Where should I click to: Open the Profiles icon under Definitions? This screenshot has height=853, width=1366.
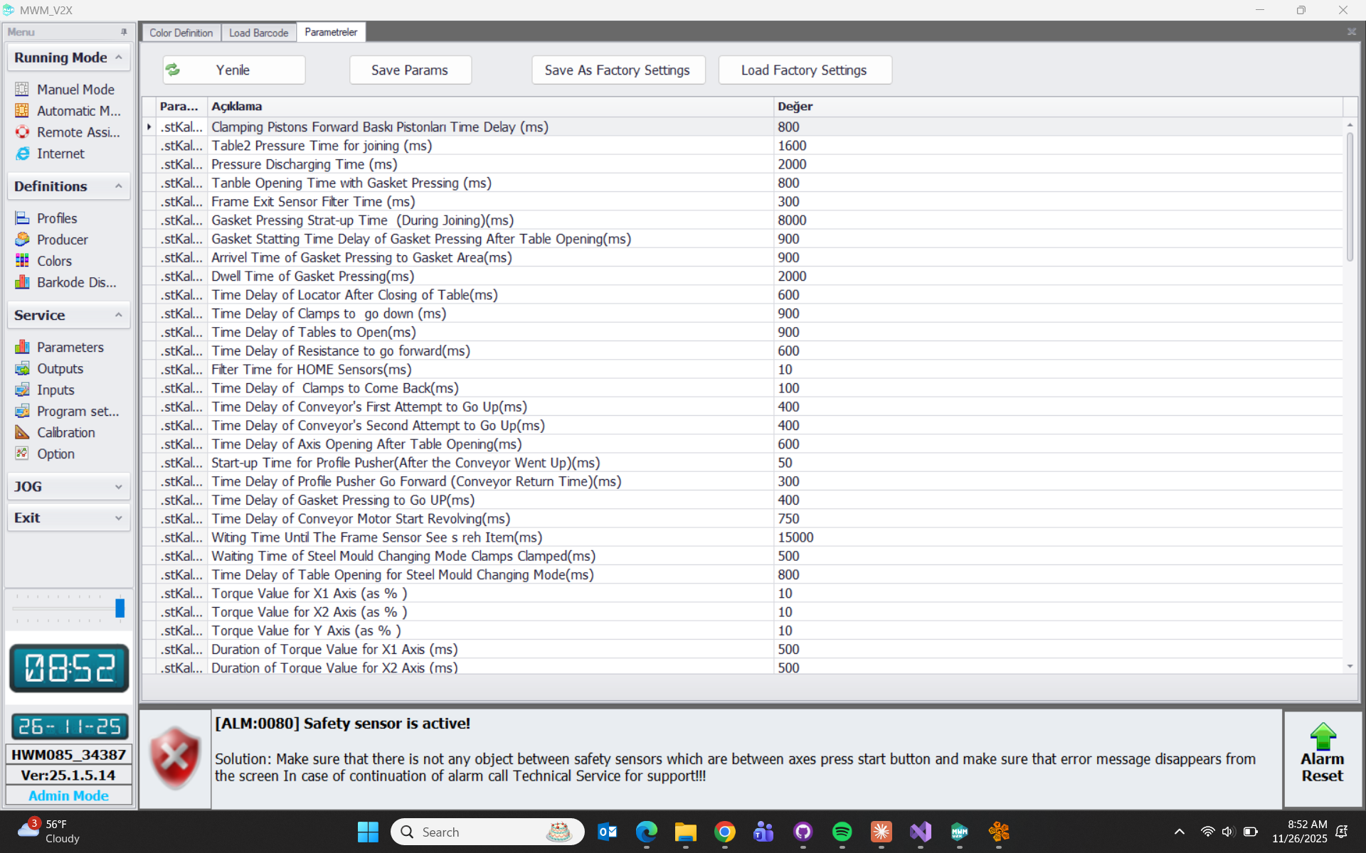point(22,218)
